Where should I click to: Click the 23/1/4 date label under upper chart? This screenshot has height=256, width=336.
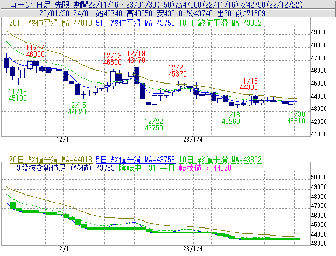point(193,140)
